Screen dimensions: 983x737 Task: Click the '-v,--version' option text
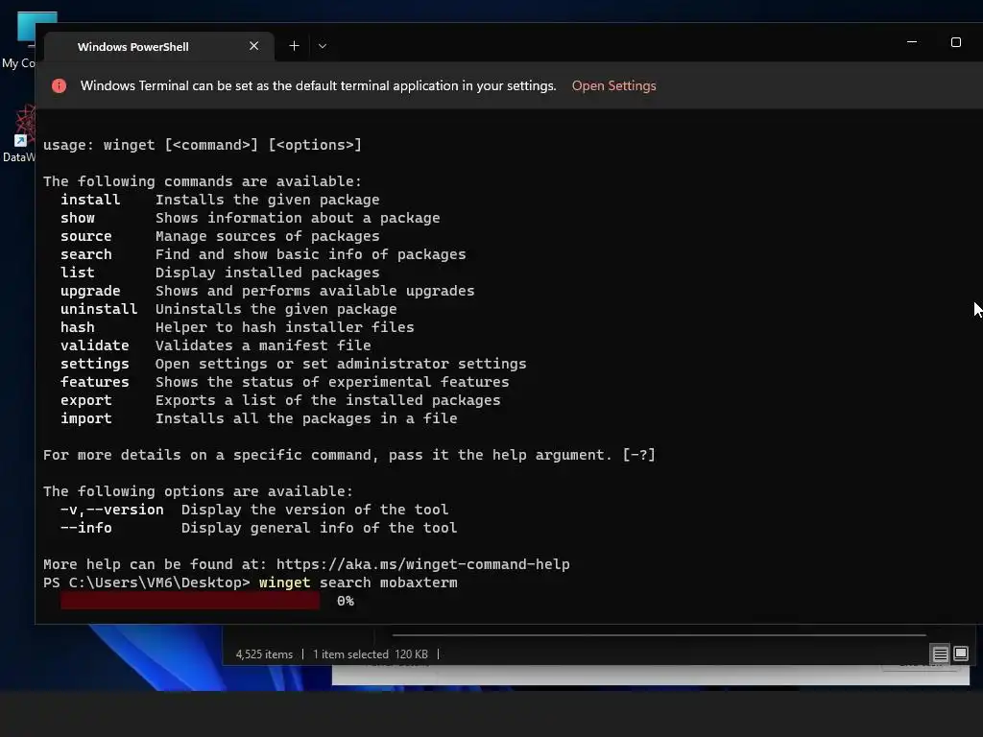(112, 510)
